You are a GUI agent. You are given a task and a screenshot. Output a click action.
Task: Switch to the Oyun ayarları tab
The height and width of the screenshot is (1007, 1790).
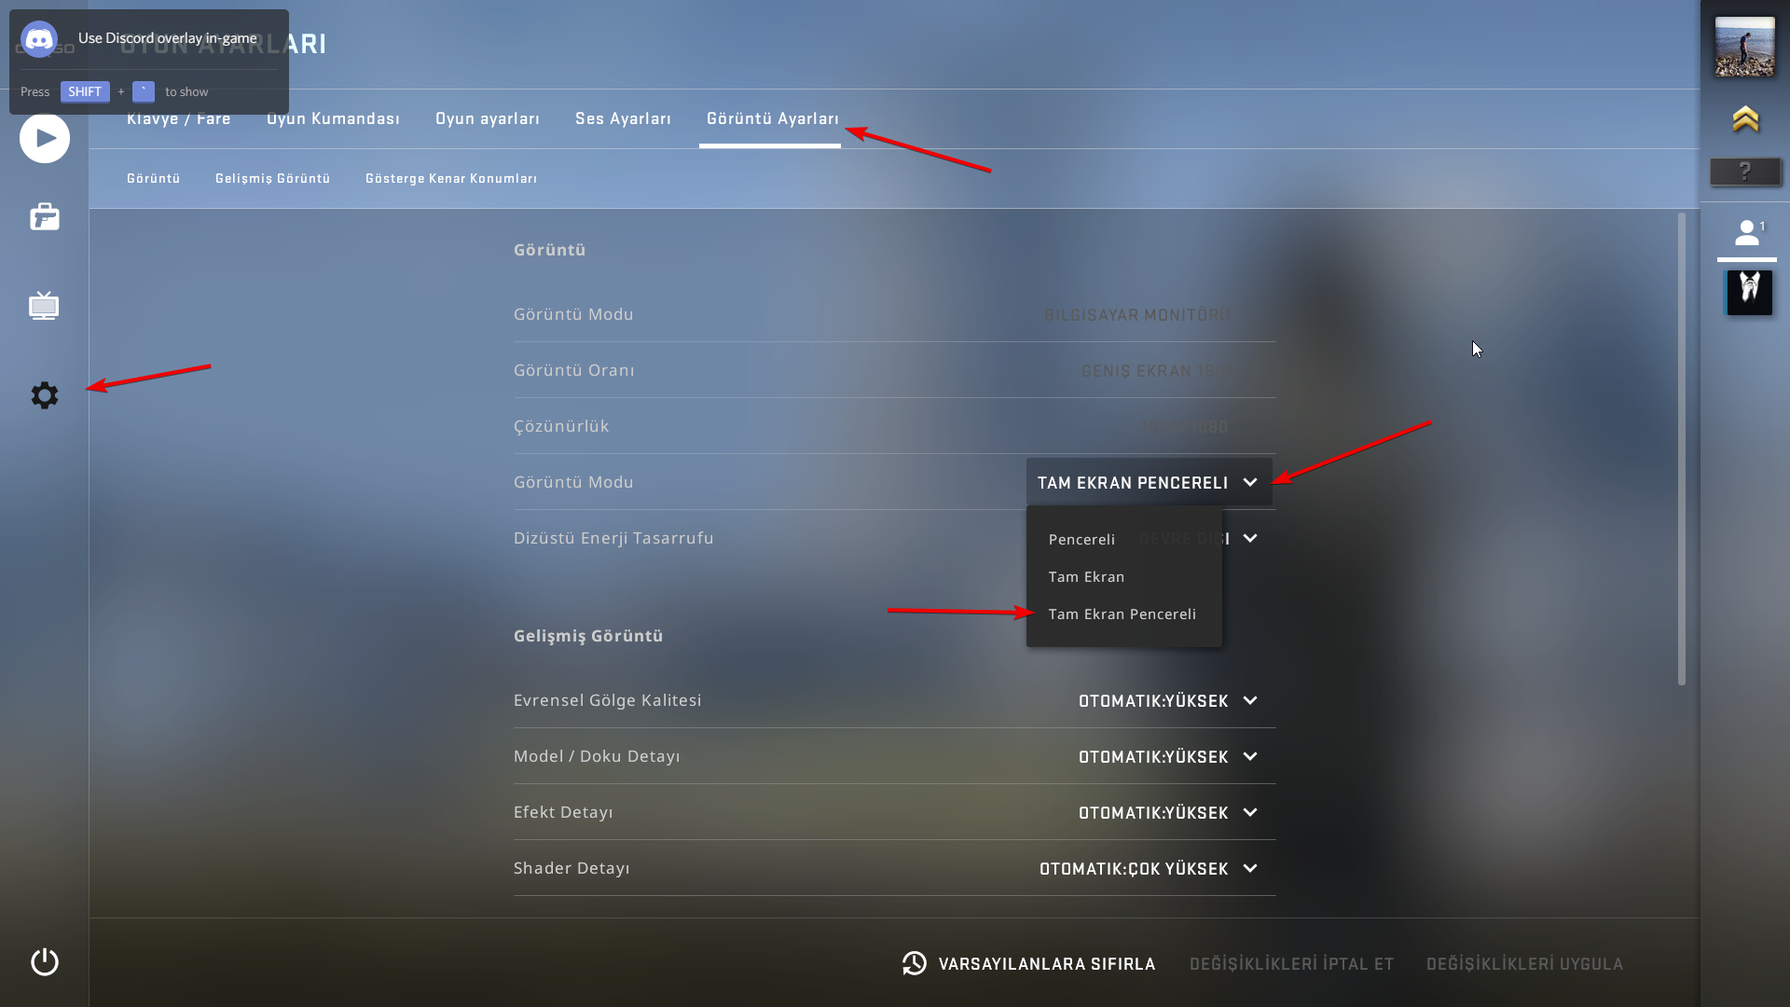(488, 118)
